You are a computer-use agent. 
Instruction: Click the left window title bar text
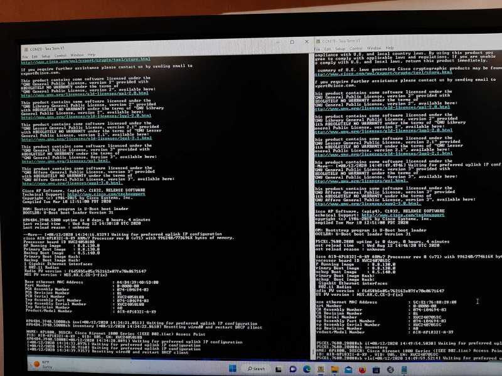[47, 49]
